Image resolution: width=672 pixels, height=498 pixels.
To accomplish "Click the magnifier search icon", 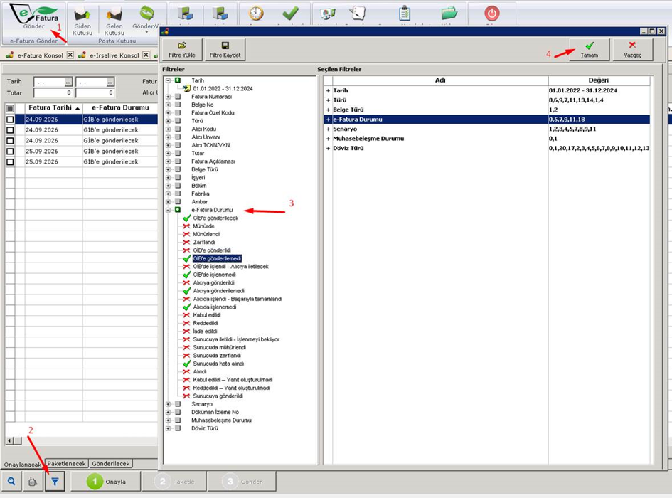I will [11, 481].
